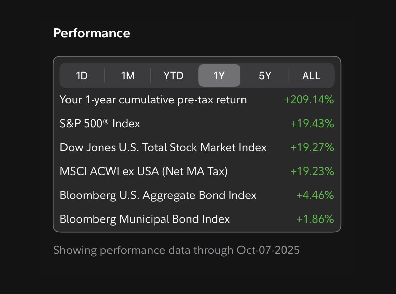Image resolution: width=396 pixels, height=294 pixels.
Task: Select the currently active 1Y tab
Action: click(x=219, y=76)
